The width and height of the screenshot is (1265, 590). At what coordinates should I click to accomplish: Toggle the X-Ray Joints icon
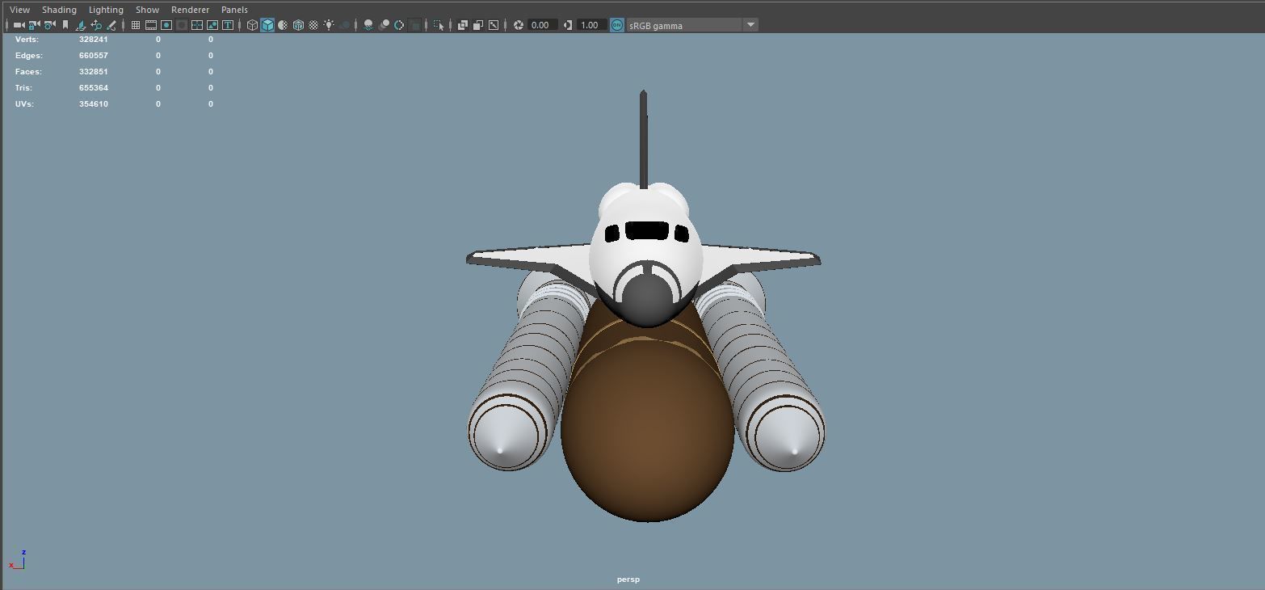(494, 25)
